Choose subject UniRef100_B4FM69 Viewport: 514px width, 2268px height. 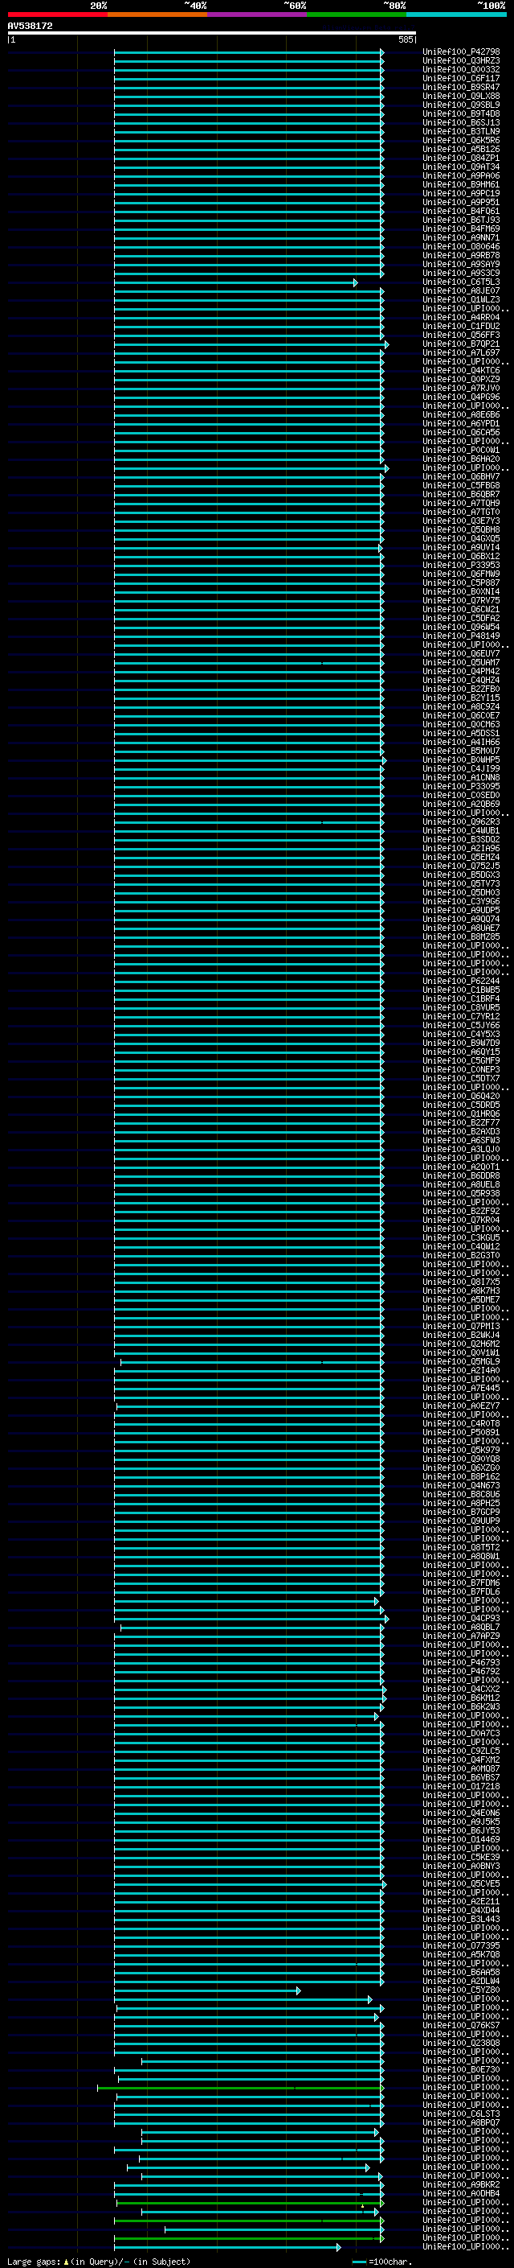pos(461,229)
